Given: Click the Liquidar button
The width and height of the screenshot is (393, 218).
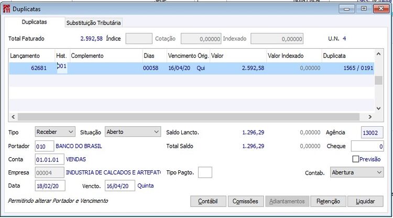Looking at the screenshot, I should pos(365,201).
